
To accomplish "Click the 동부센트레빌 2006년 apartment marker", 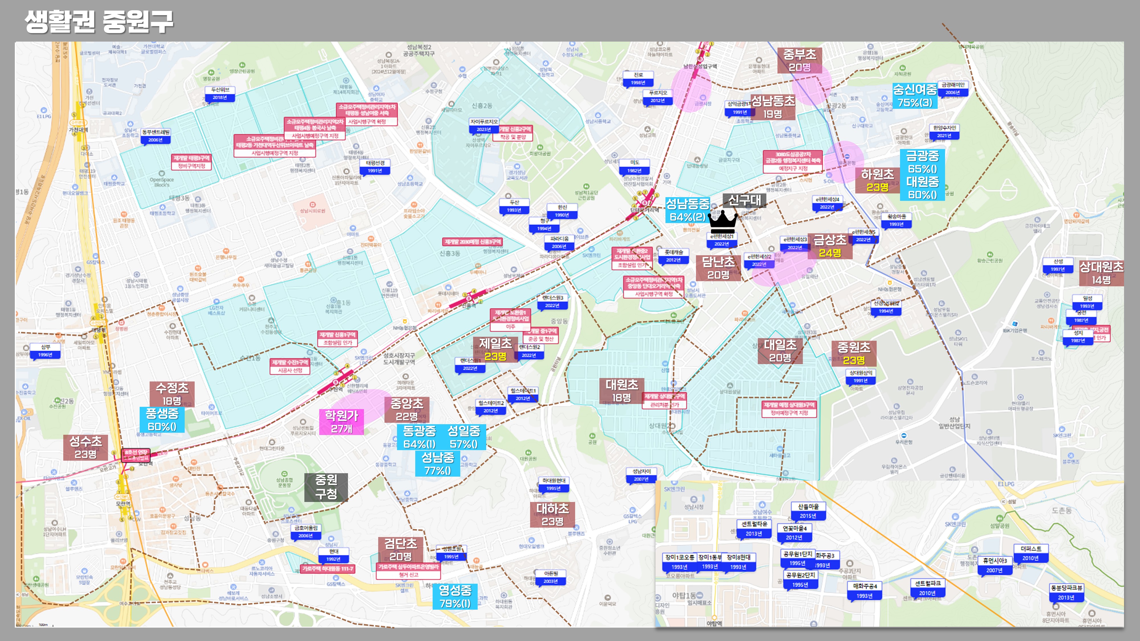I will click(x=156, y=136).
